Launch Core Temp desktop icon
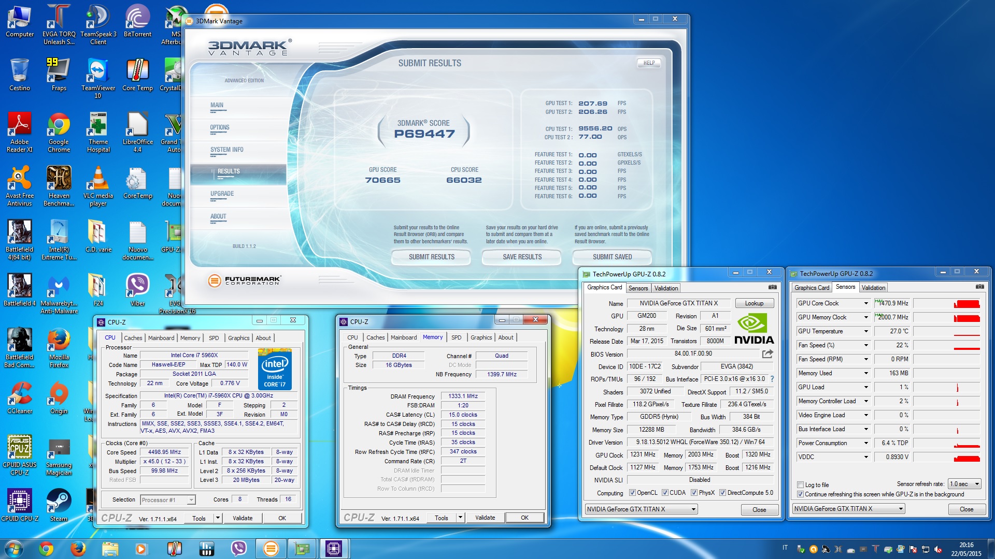 click(x=137, y=75)
